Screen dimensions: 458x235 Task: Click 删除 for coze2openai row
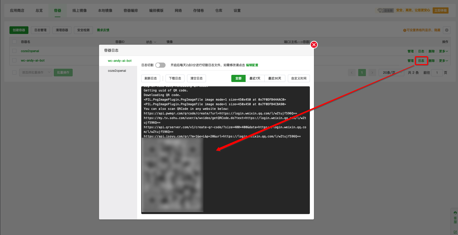(432, 51)
